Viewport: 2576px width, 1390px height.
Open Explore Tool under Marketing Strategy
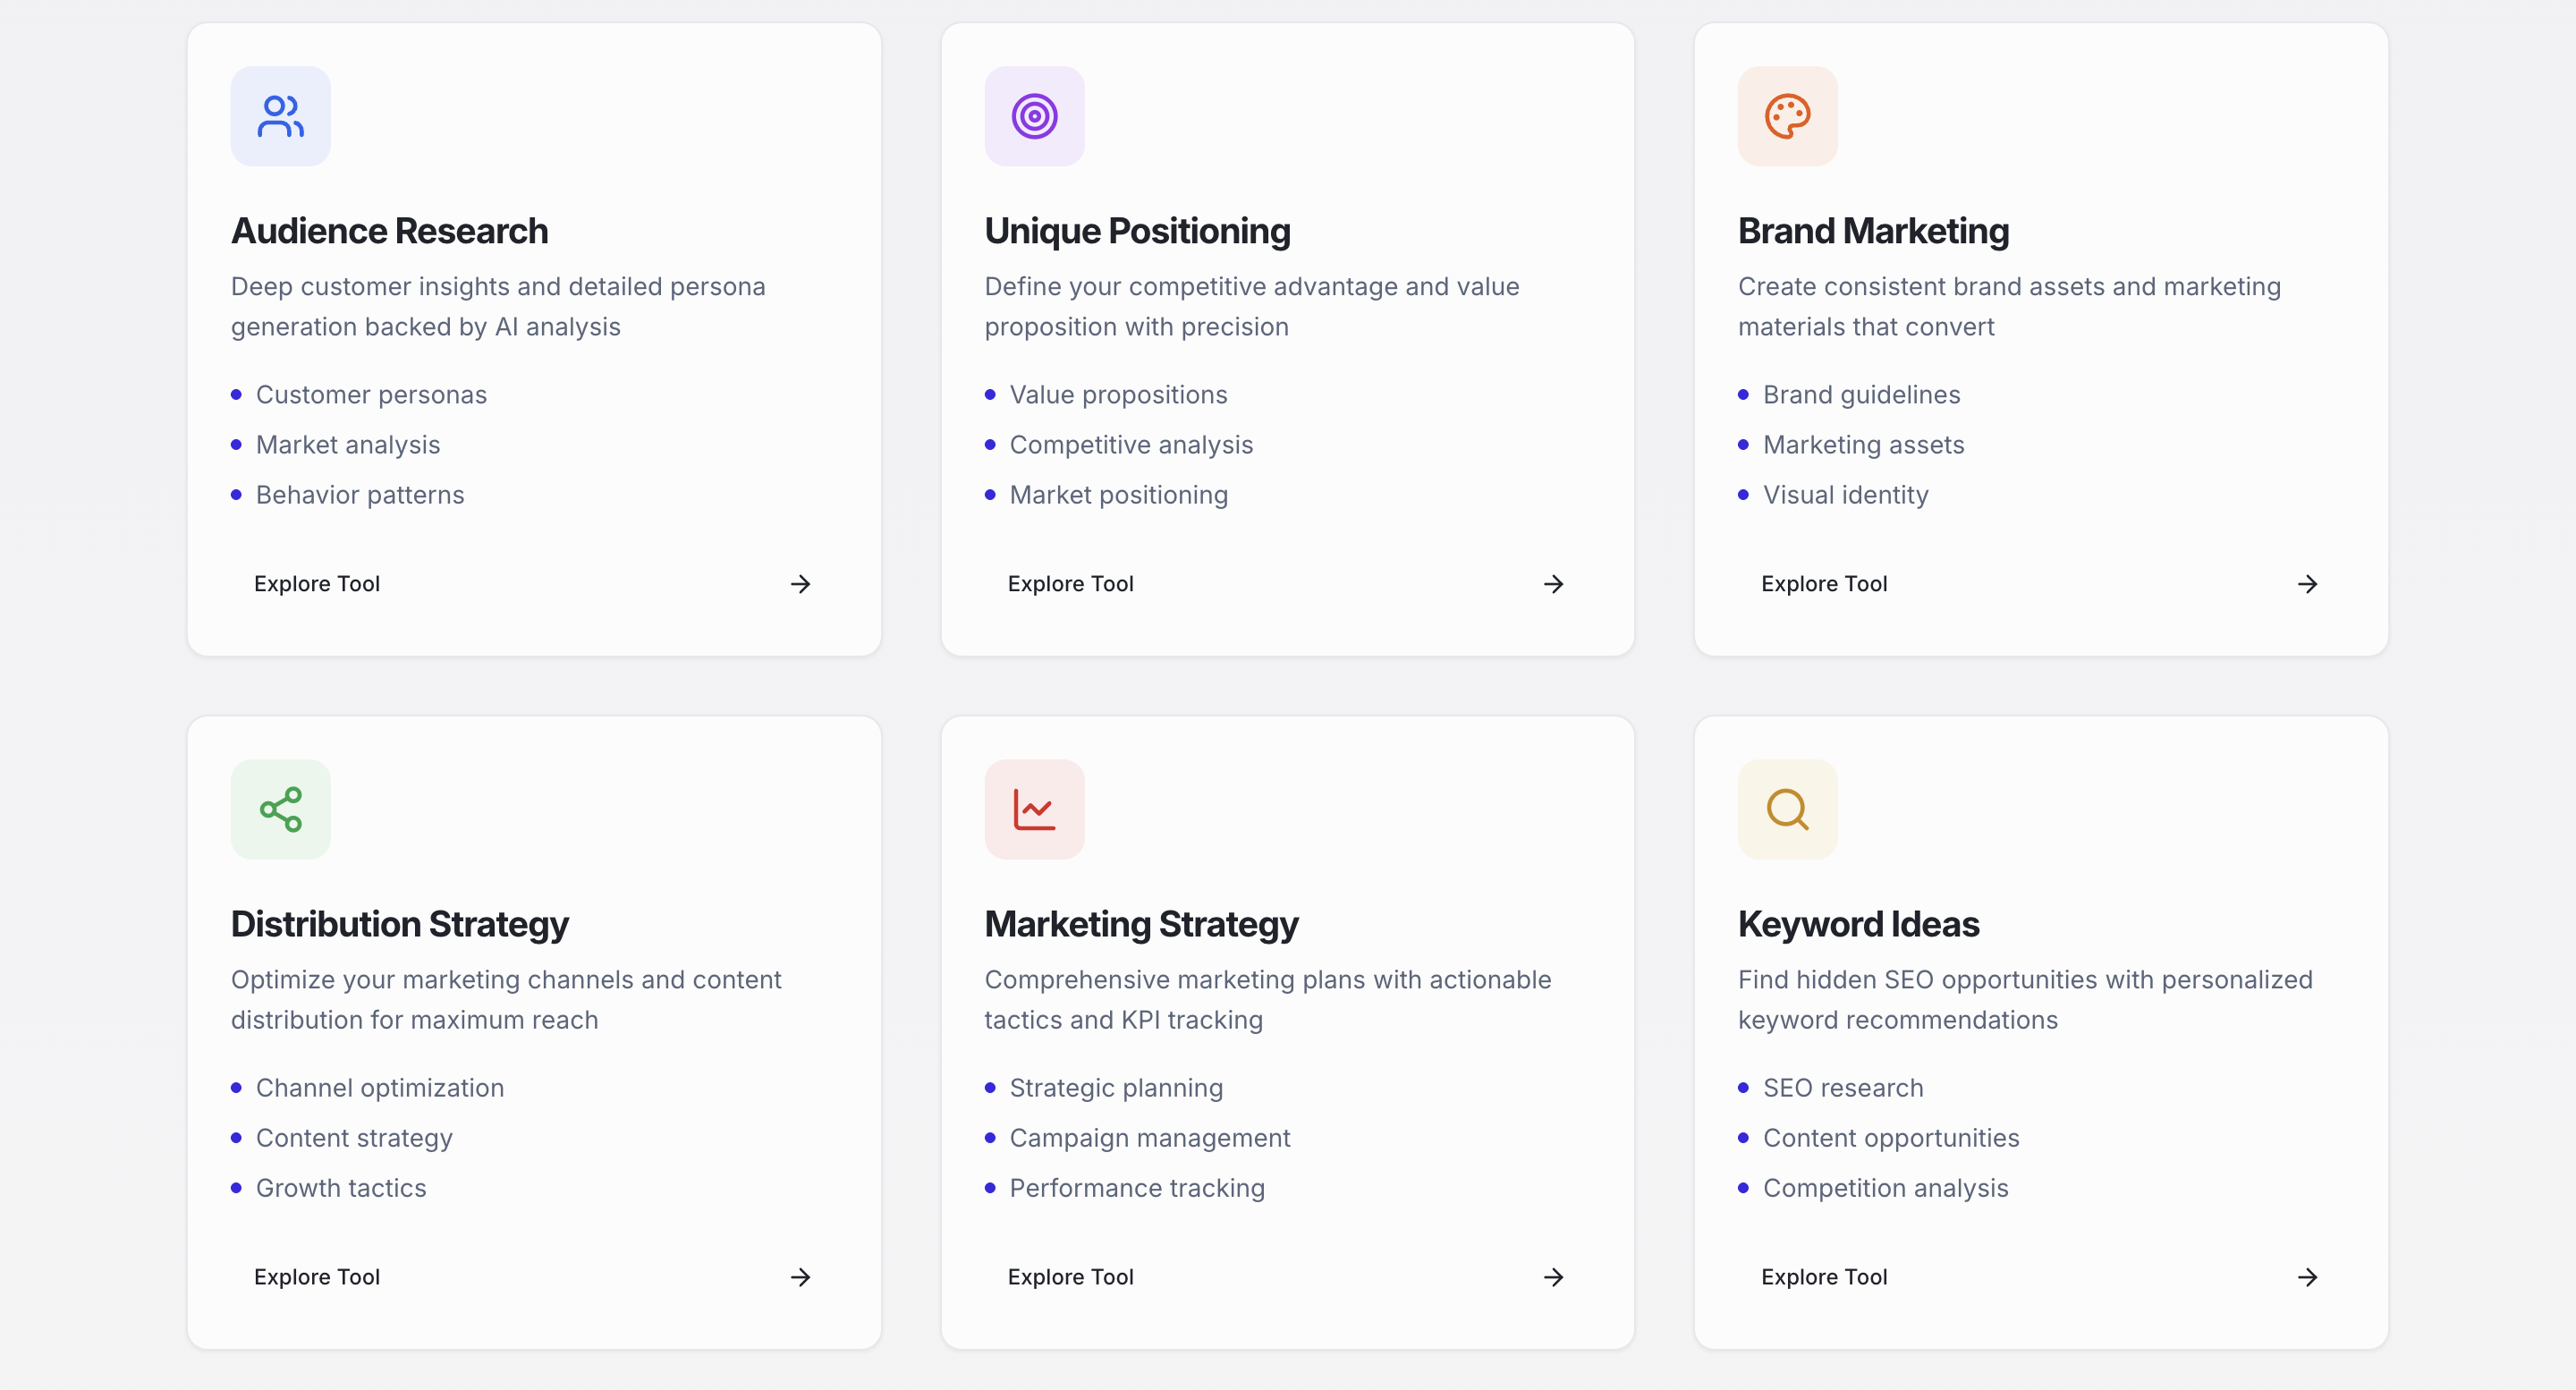tap(1070, 1277)
